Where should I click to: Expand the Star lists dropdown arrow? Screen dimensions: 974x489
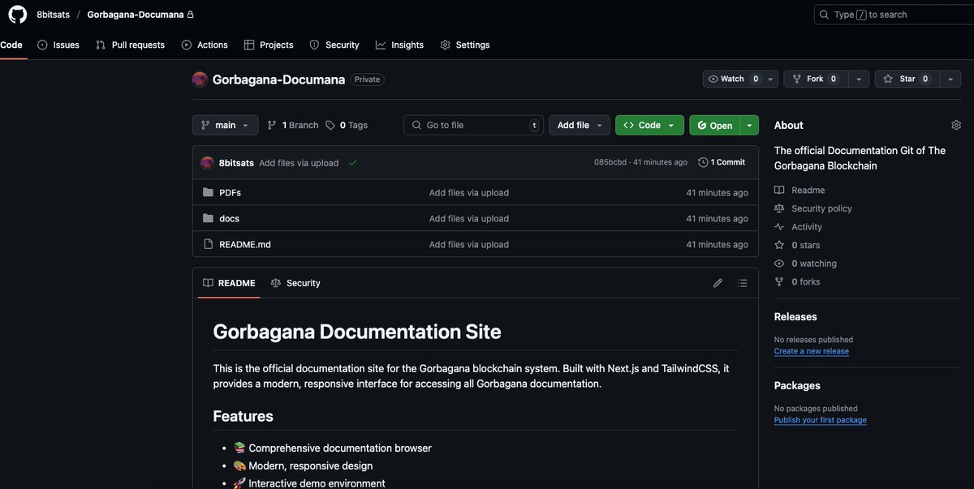[x=950, y=79]
